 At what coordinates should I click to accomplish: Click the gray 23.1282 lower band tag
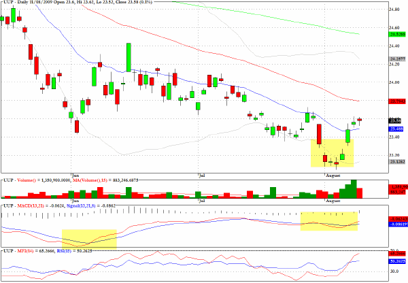(397, 162)
